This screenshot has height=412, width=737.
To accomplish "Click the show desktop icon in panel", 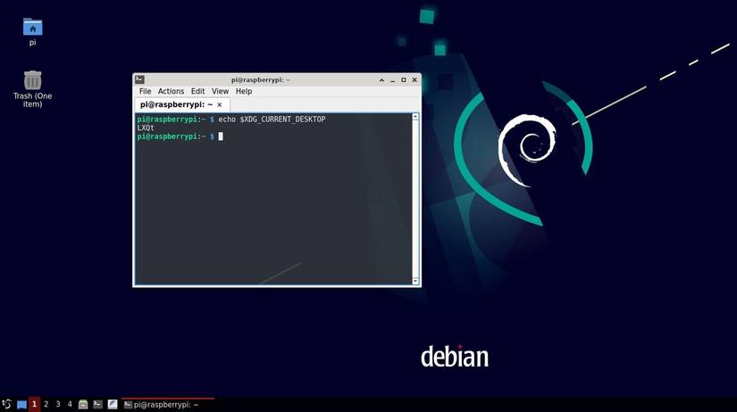I will pos(21,404).
